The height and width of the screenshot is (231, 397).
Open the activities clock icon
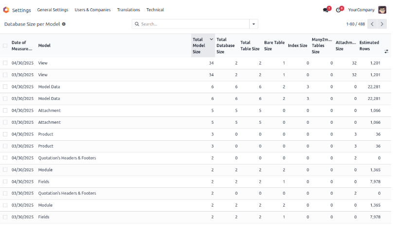pos(339,10)
